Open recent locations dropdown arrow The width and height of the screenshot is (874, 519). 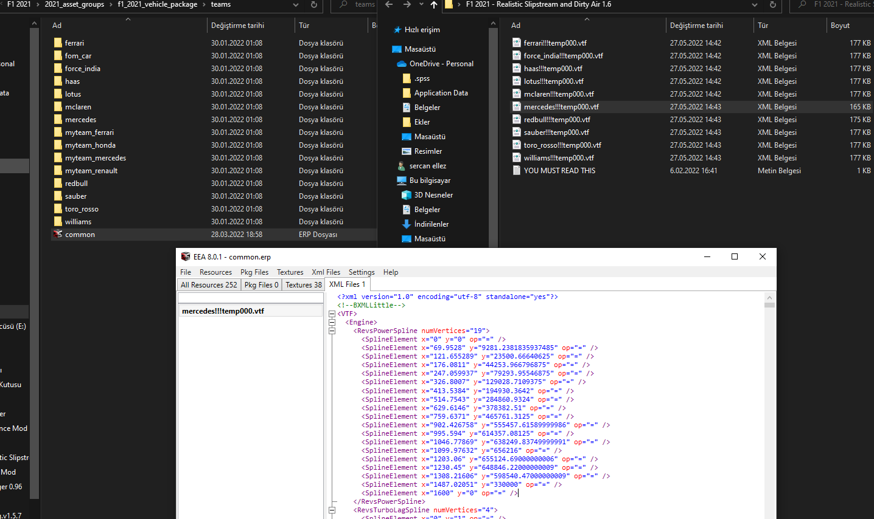(421, 5)
